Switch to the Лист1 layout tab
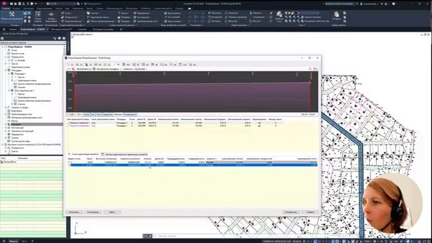This screenshot has width=432, height=243. pos(24,241)
